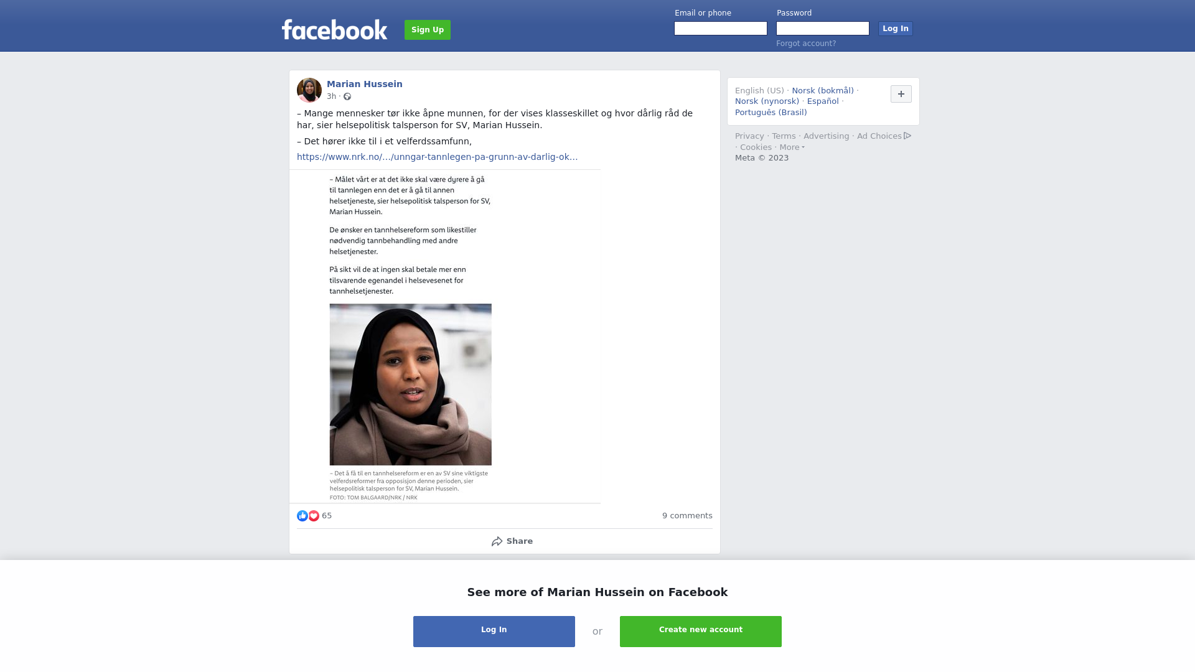Screen dimensions: 1195x672
Task: Click the Like reaction icon
Action: (x=302, y=516)
